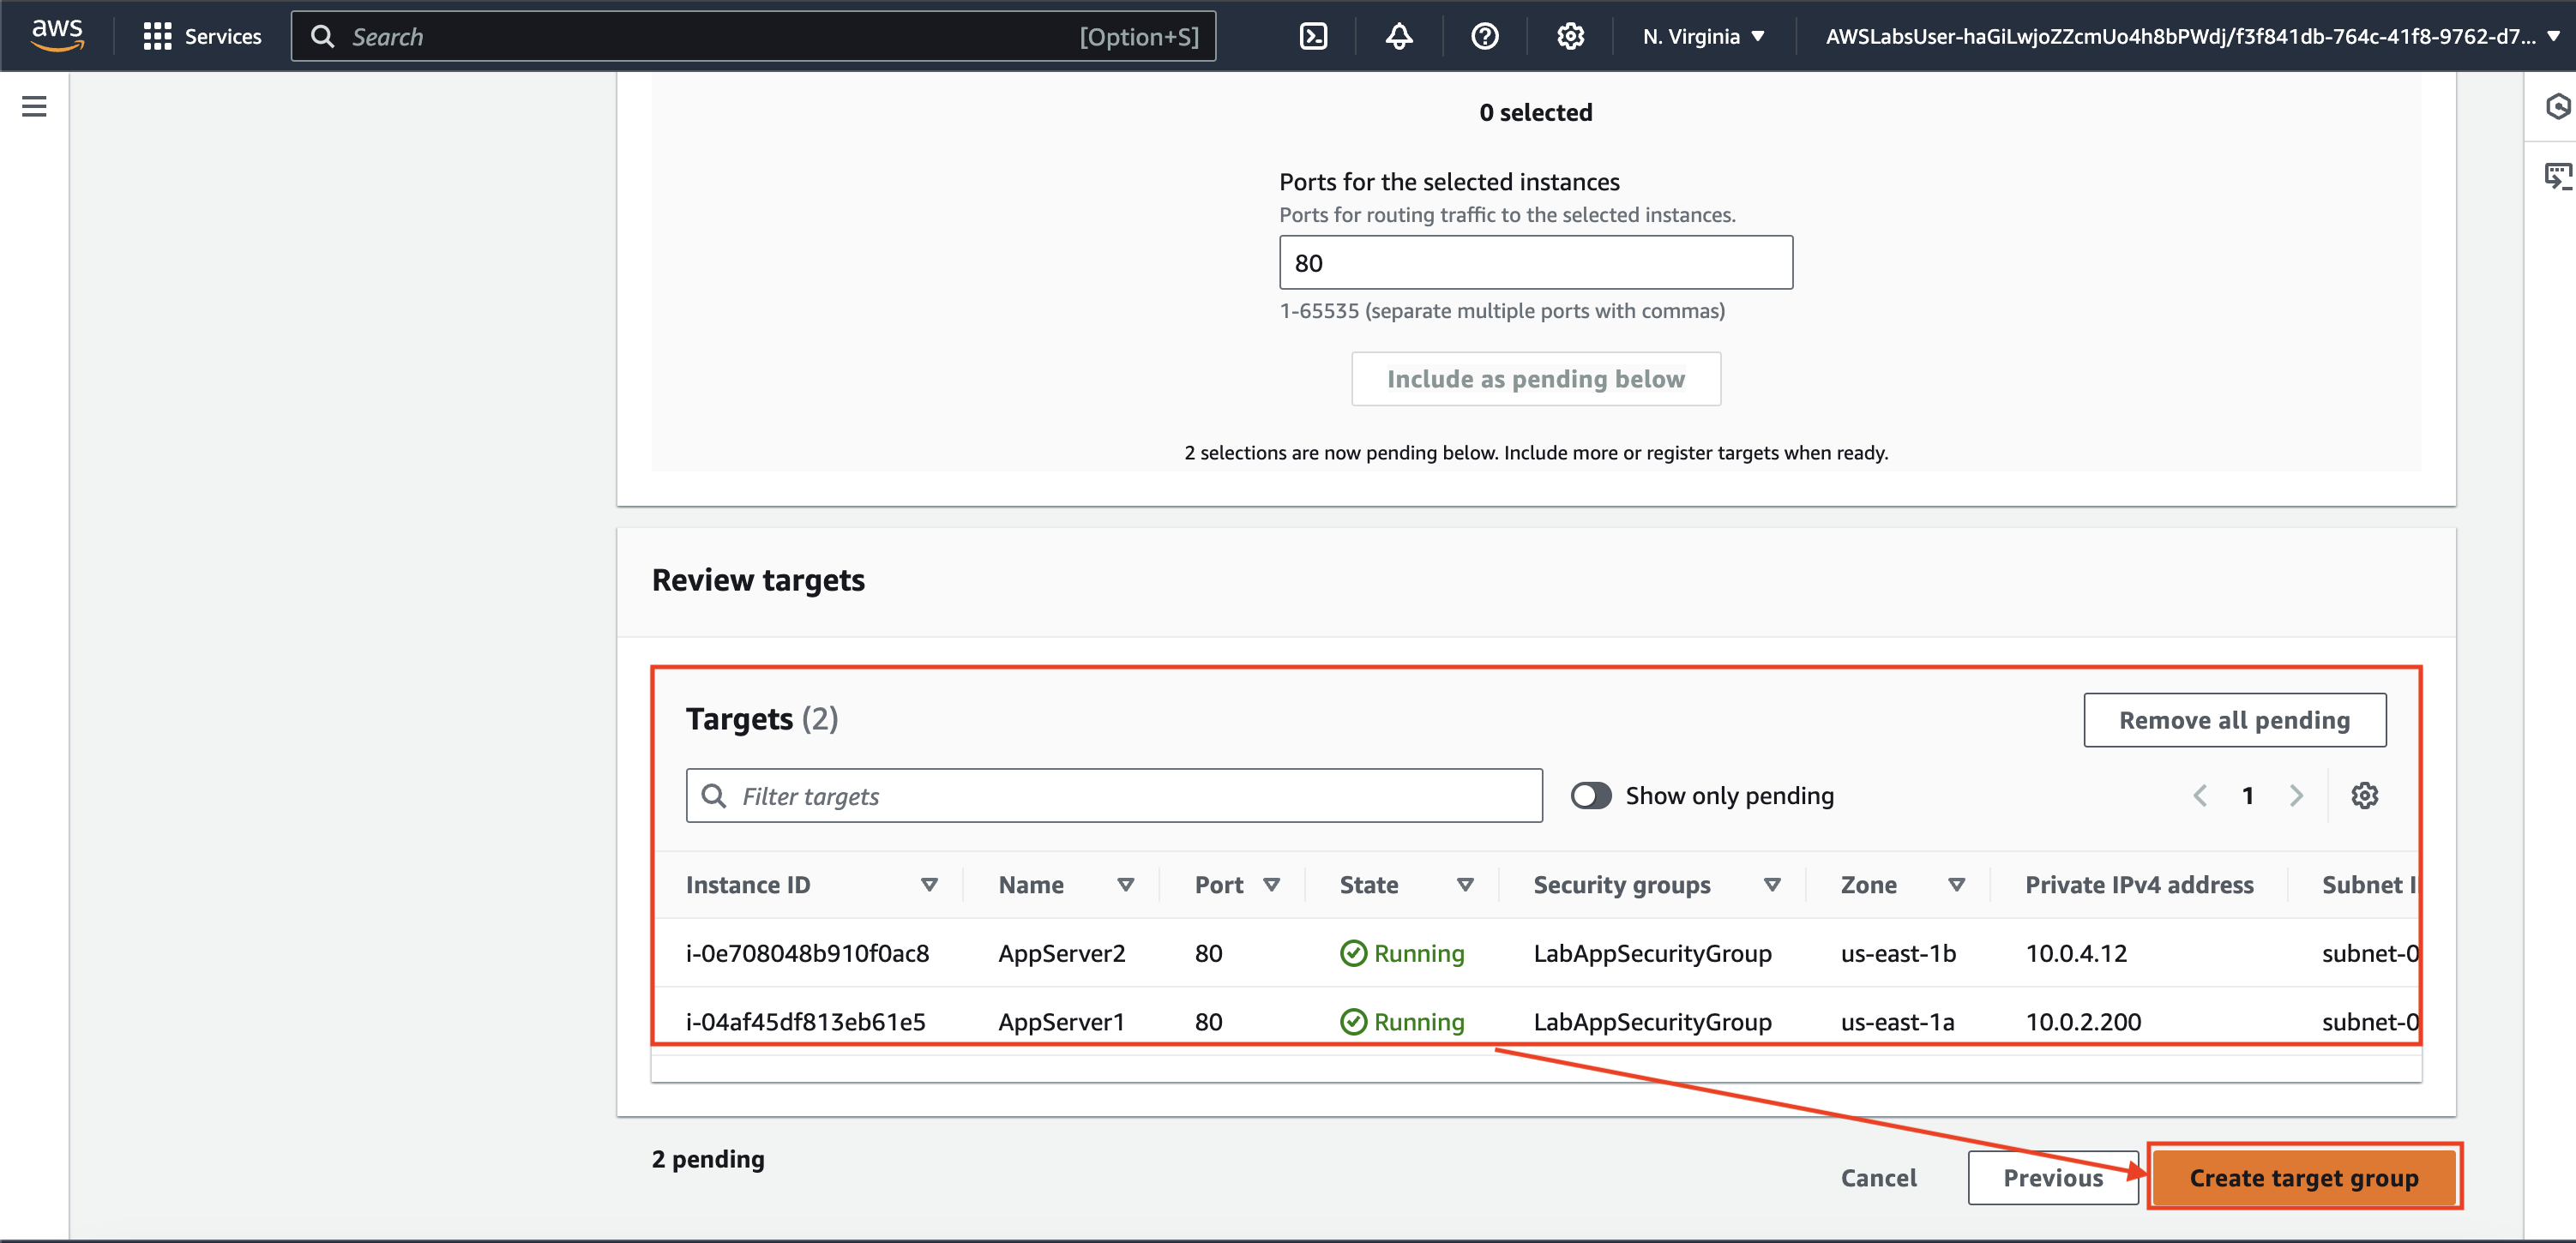This screenshot has height=1243, width=2576.
Task: Sort by Instance ID column arrow
Action: pos(929,885)
